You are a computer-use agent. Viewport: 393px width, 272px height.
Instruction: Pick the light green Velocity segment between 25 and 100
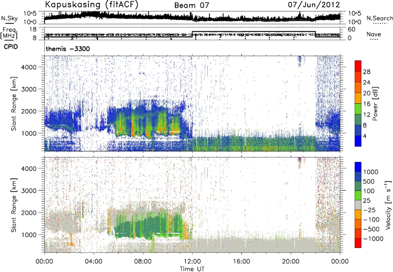coord(358,195)
